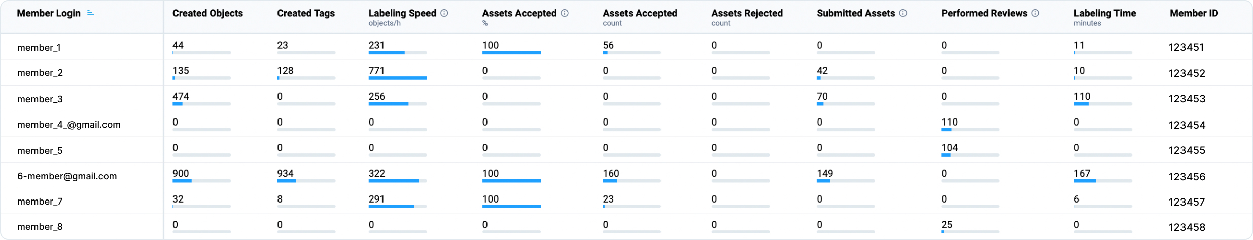Click the sort icon next to Member Login
This screenshot has height=240, width=1253.
point(91,13)
